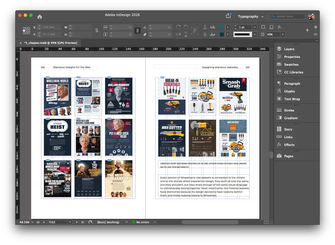This screenshot has height=245, width=335.
Task: Go to previous page button
Action: (x=44, y=222)
